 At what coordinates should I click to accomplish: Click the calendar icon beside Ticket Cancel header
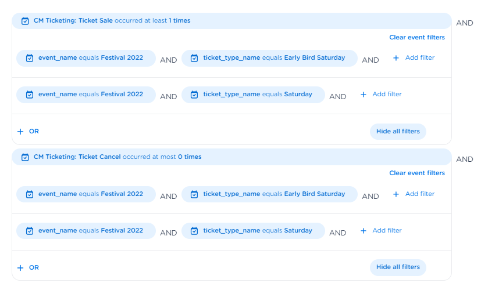click(x=25, y=157)
